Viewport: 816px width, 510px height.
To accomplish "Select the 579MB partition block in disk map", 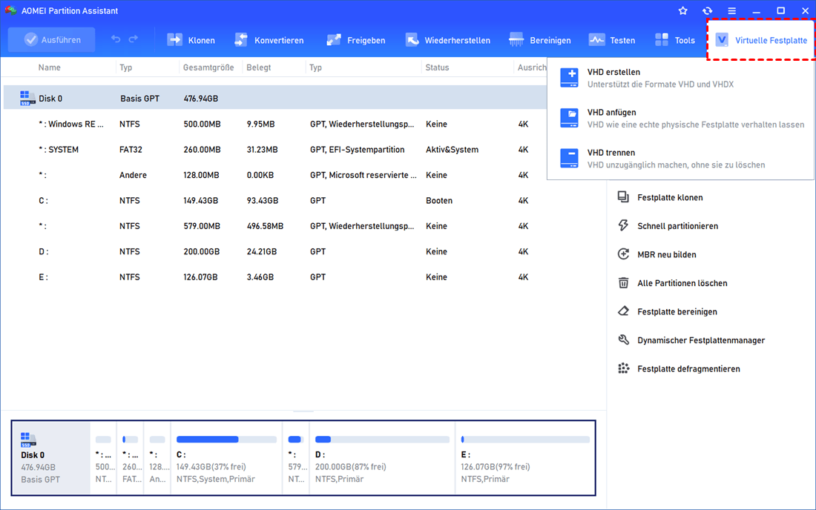I will click(295, 457).
